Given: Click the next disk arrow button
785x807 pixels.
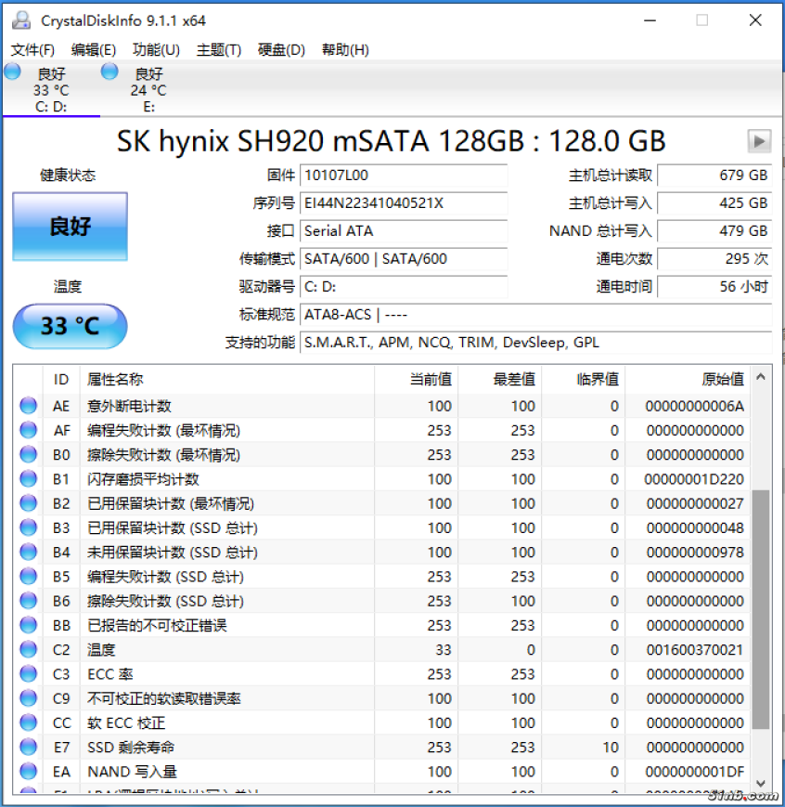Looking at the screenshot, I should tap(759, 141).
